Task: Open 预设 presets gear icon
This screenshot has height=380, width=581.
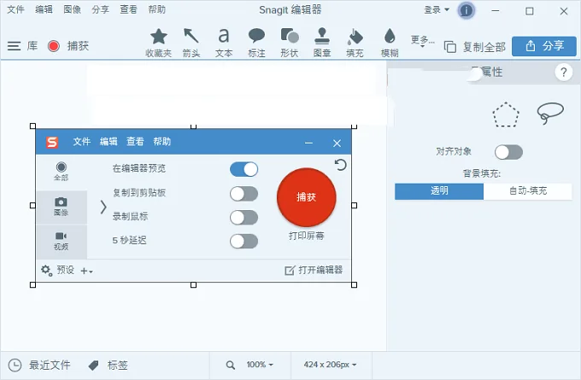Action: point(46,271)
